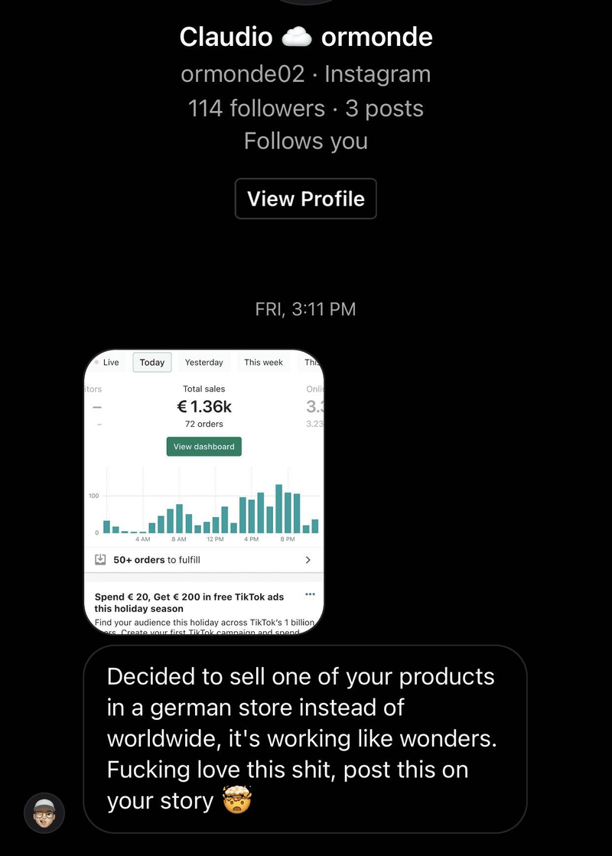Screen dimensions: 612x856
Task: Click the memoji avatar beside the message bubble
Action: click(x=44, y=812)
